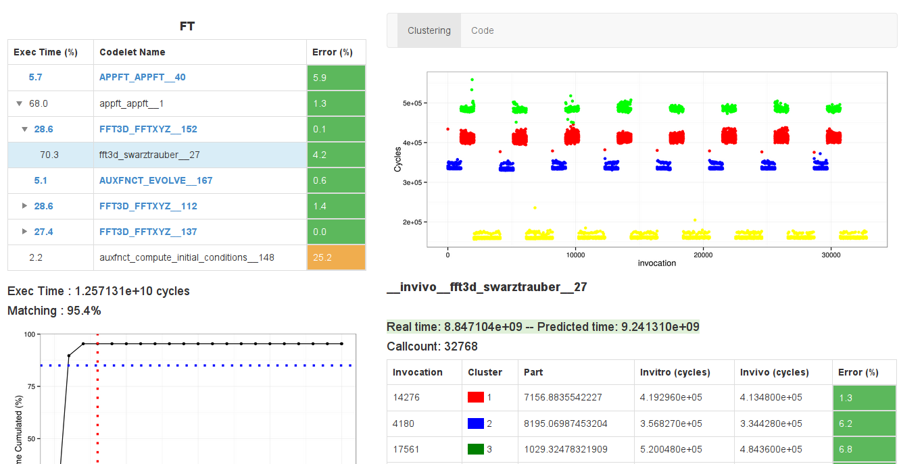Click the invivo value 3.344280e+05
Screen dimensions: 899x464
(771, 423)
